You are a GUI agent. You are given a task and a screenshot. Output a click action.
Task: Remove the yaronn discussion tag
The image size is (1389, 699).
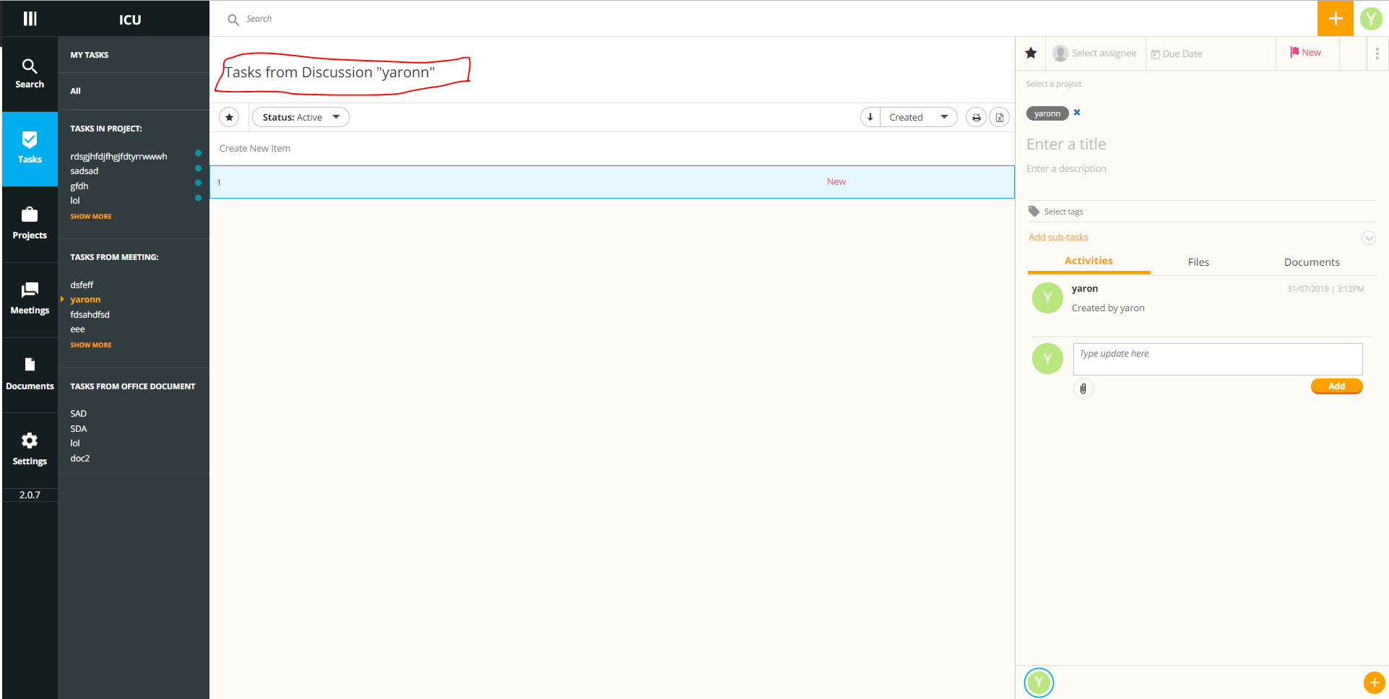1077,113
